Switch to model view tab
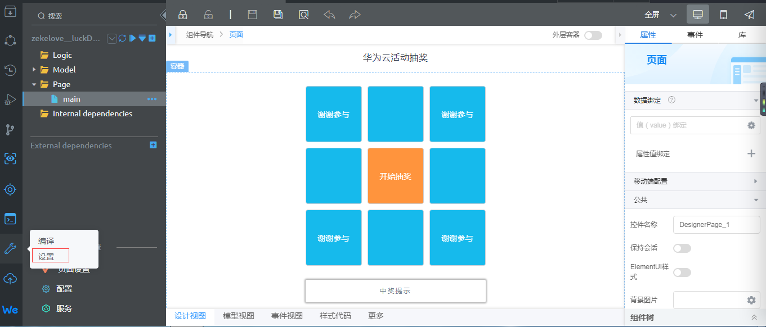 (x=239, y=316)
